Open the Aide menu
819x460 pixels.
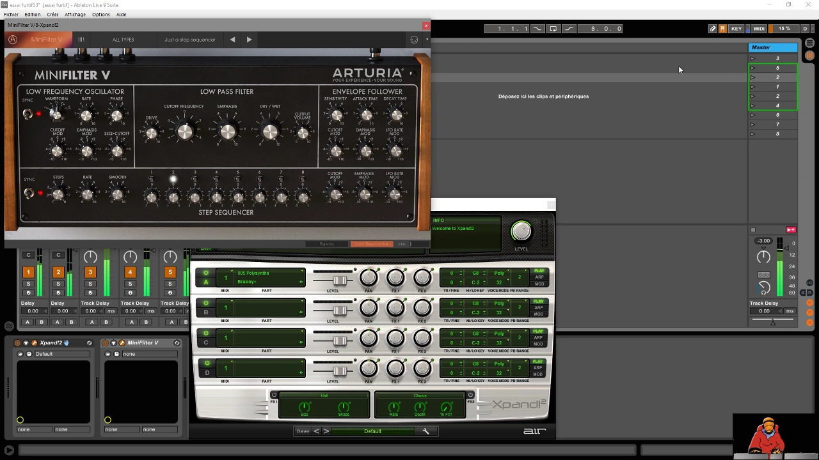click(x=121, y=14)
